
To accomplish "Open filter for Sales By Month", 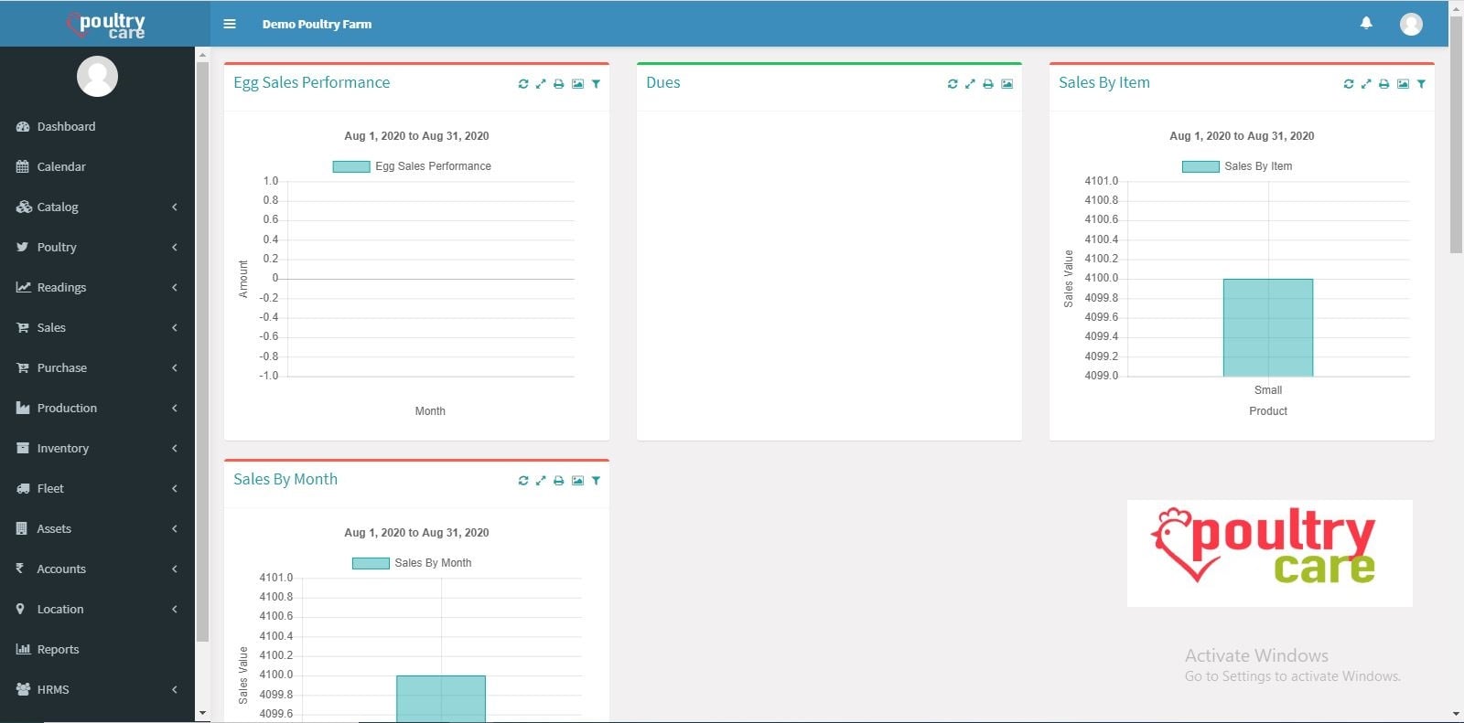I will (x=596, y=481).
